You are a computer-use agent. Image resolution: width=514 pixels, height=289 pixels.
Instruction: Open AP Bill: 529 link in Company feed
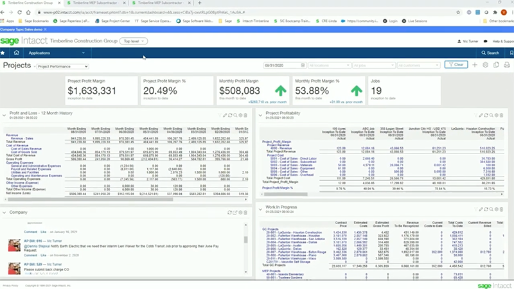(33, 264)
